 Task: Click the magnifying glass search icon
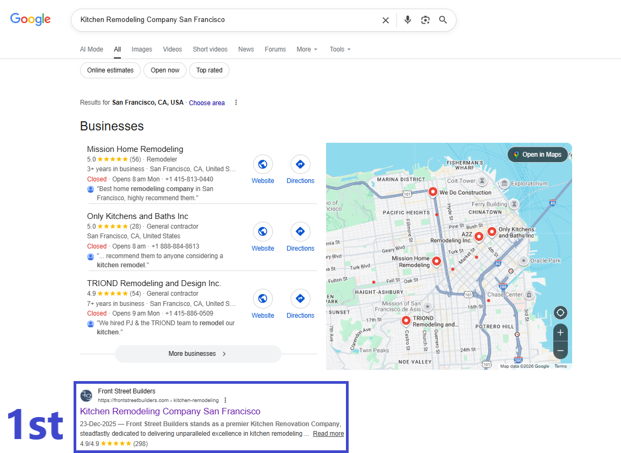coord(443,20)
